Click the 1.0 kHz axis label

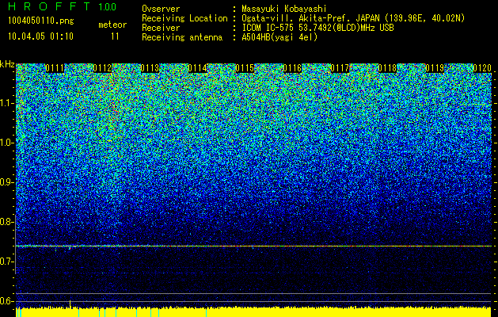(x=6, y=143)
